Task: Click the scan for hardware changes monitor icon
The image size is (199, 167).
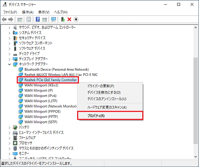Action: [x=53, y=19]
